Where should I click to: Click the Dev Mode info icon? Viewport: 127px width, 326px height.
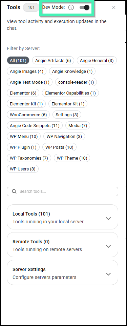[x=71, y=7]
